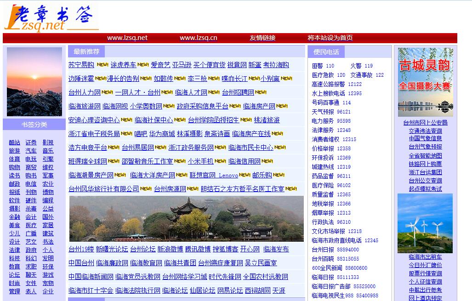Select the 最新推荐 tab header

(x=86, y=51)
